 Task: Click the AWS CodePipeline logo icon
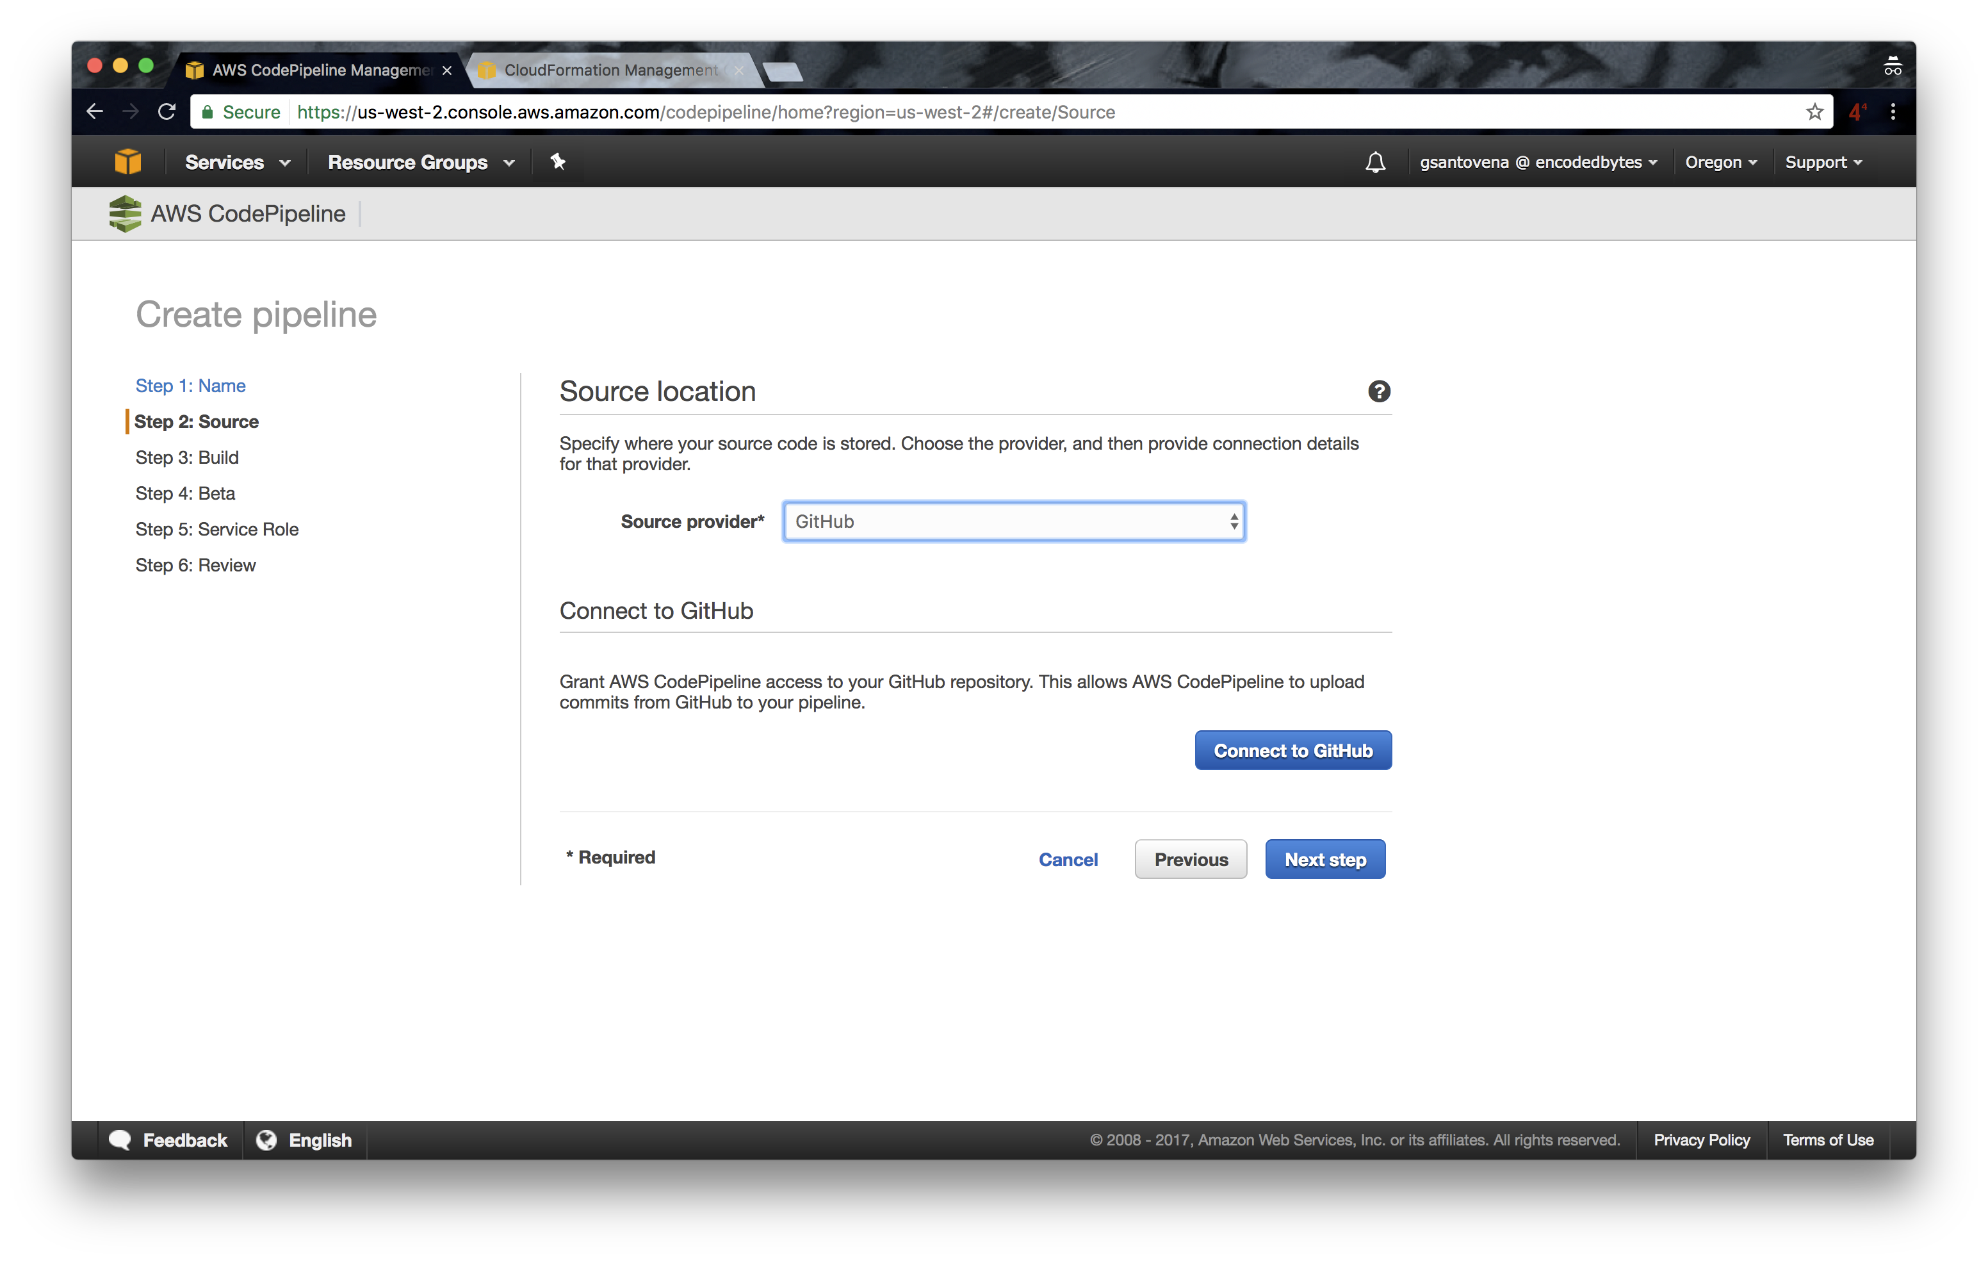(x=125, y=214)
